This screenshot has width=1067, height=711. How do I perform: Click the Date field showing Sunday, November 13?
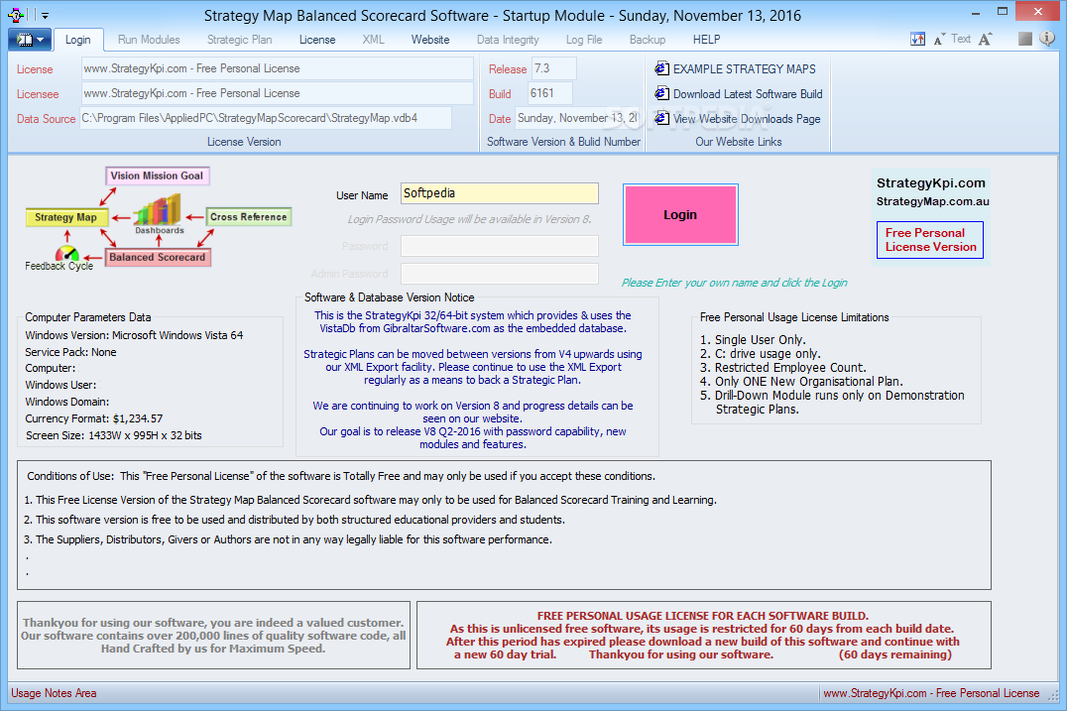578,118
